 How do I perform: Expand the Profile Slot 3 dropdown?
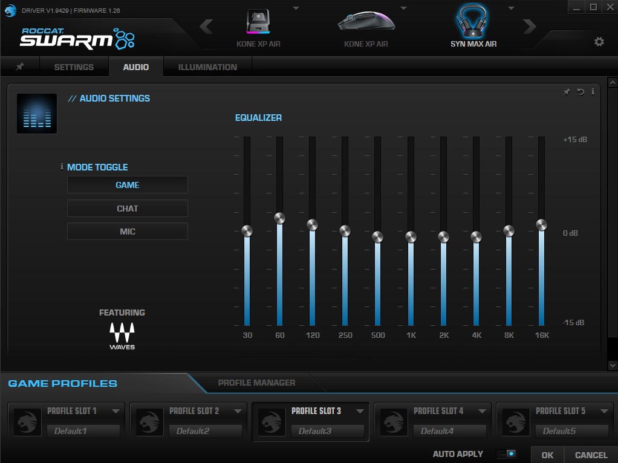360,411
